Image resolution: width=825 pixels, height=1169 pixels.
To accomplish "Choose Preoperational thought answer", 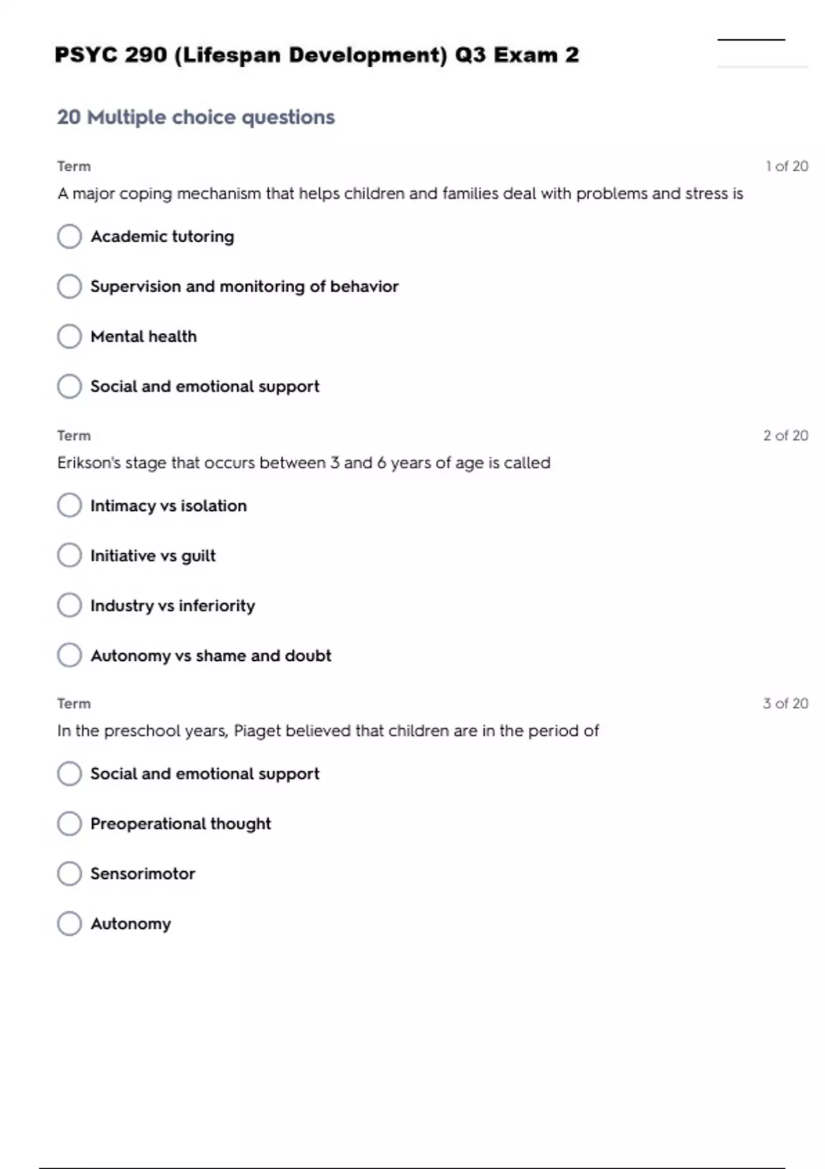I will click(69, 824).
